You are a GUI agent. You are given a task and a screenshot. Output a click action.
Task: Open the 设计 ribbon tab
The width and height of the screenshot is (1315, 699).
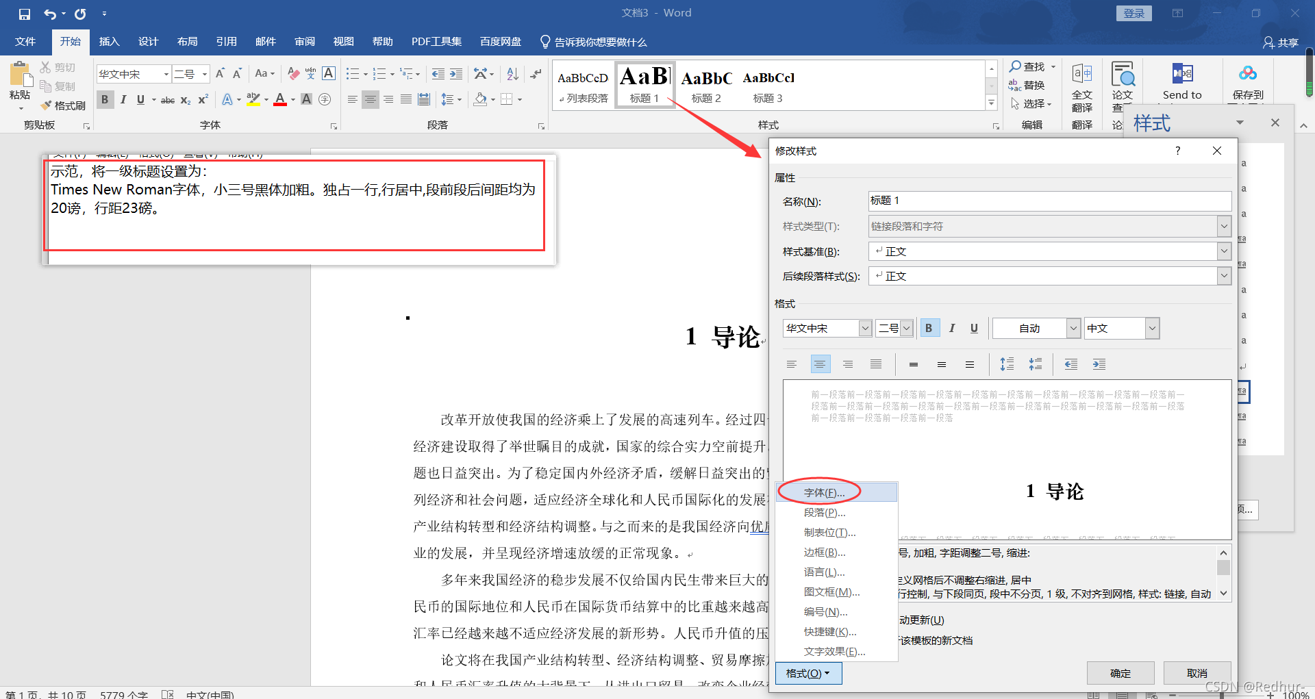tap(148, 42)
